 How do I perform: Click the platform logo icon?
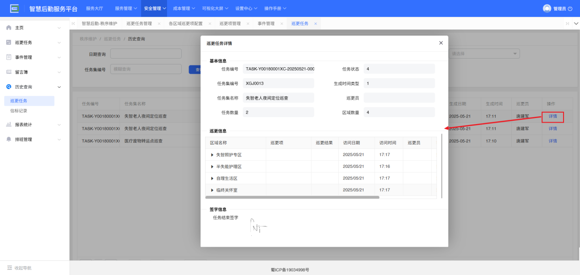[15, 8]
